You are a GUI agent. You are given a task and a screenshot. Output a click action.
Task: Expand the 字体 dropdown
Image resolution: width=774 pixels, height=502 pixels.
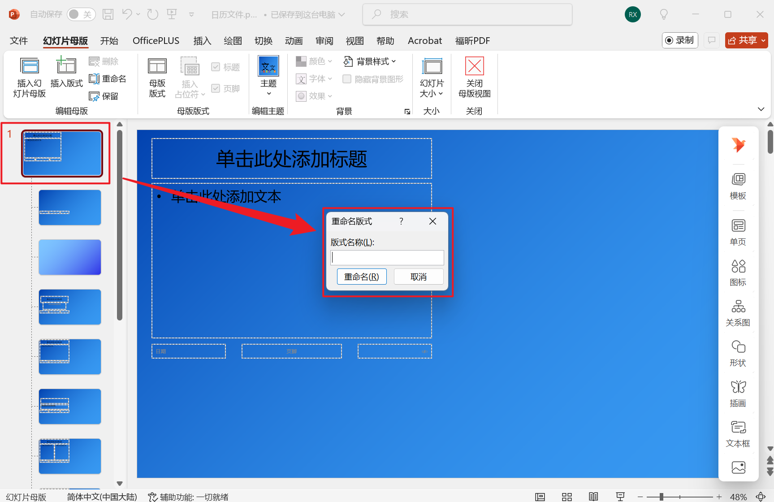tap(314, 79)
